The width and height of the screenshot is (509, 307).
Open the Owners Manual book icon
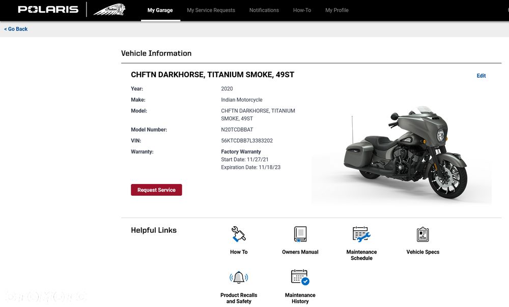300,234
